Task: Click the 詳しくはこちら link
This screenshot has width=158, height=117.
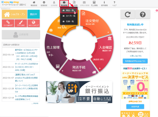Action: click(136, 56)
